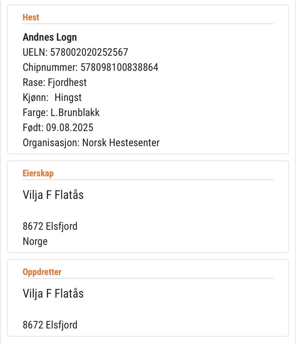Click the Eierskap section heading

coord(38,173)
